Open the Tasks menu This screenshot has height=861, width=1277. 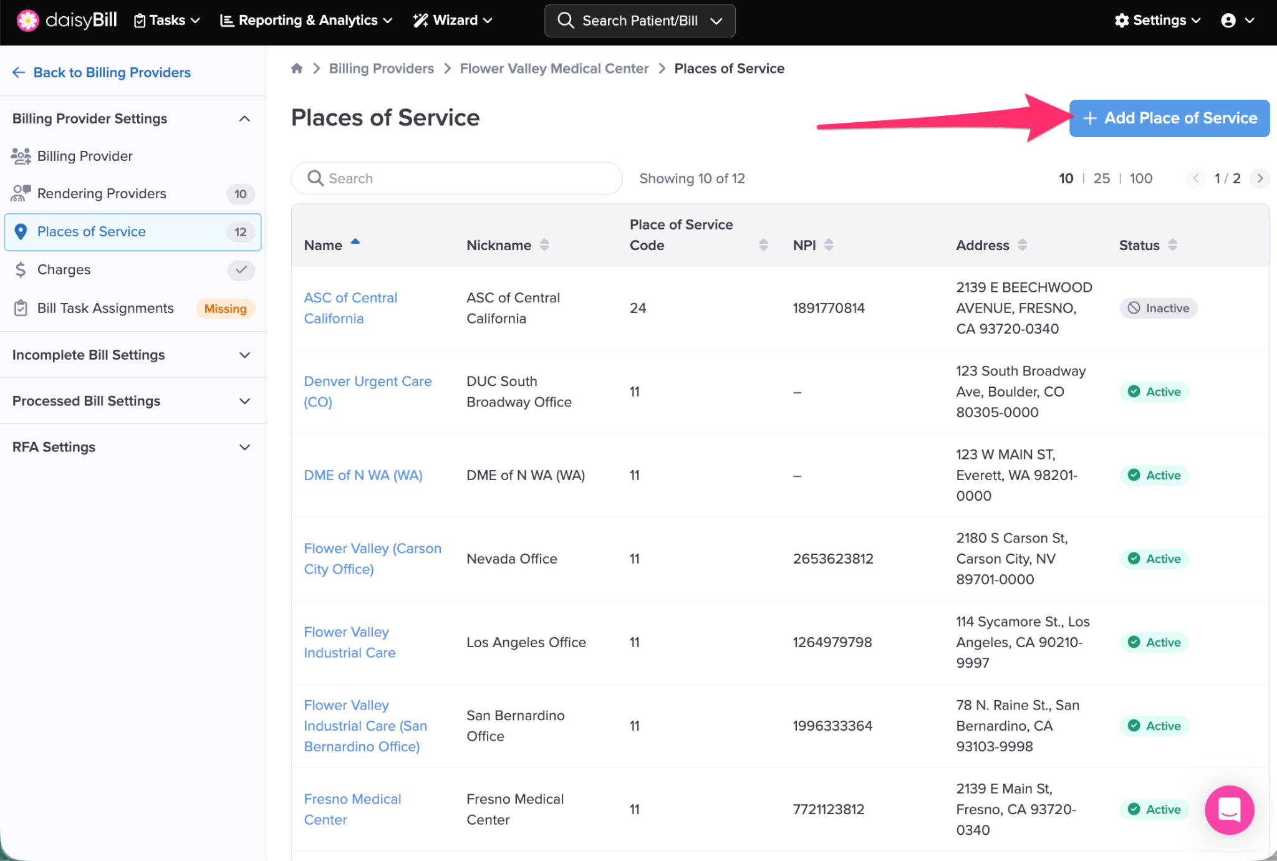tap(167, 21)
